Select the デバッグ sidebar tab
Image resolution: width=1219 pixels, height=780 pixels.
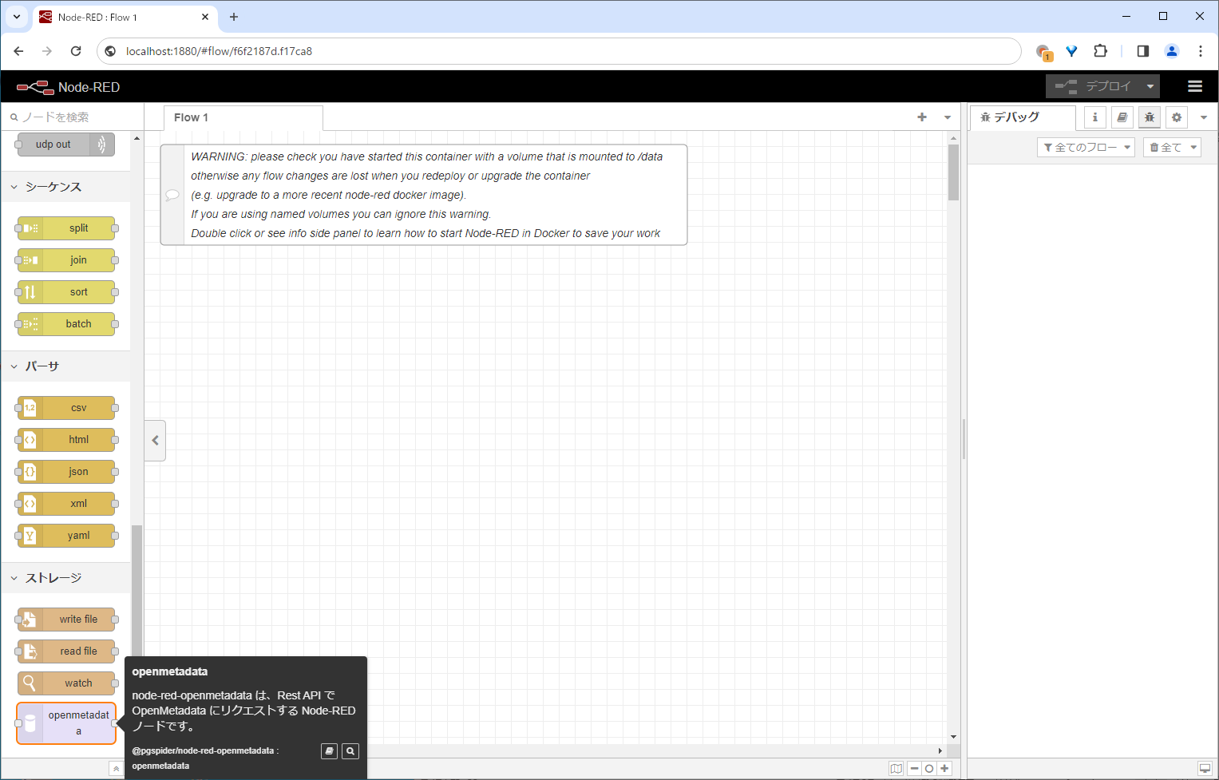coord(1023,117)
